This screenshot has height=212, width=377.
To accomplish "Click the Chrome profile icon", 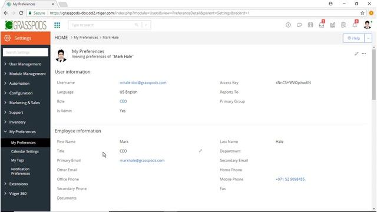I will (x=330, y=4).
